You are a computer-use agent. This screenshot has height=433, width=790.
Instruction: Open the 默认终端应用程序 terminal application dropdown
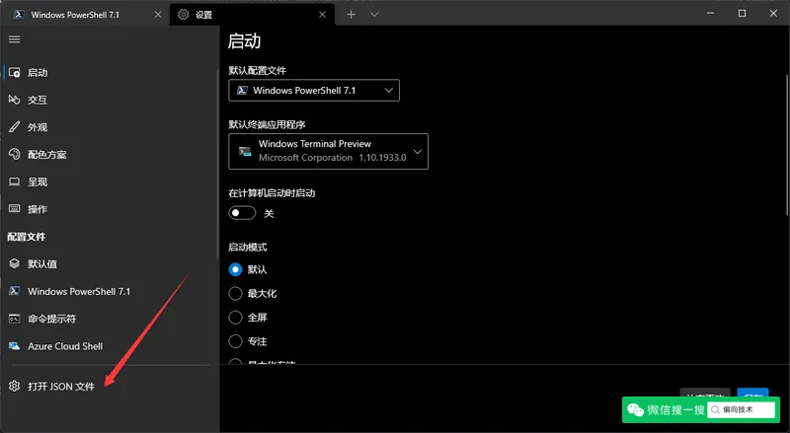click(x=329, y=151)
